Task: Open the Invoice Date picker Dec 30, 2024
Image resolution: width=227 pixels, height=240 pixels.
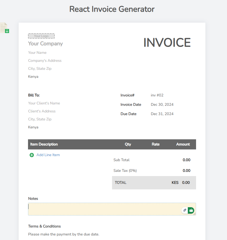Action: (x=162, y=105)
